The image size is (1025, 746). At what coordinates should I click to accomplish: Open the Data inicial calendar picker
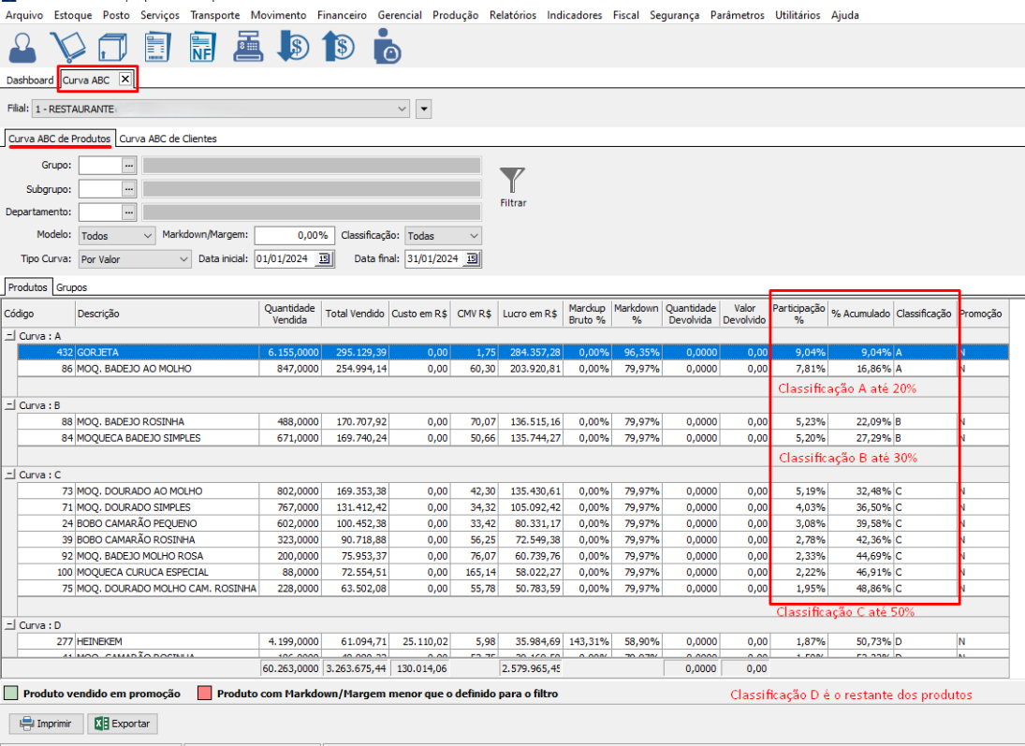point(324,259)
